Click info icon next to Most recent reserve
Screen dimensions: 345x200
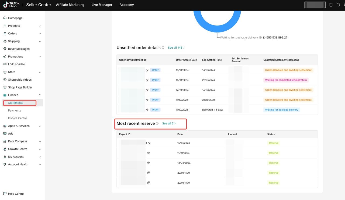point(157,123)
